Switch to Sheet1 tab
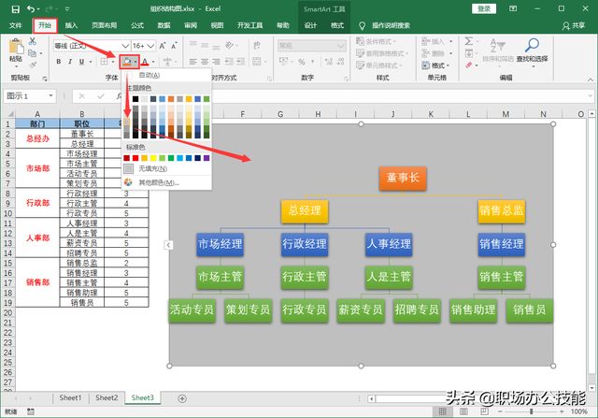Image resolution: width=598 pixels, height=418 pixels. pos(71,397)
